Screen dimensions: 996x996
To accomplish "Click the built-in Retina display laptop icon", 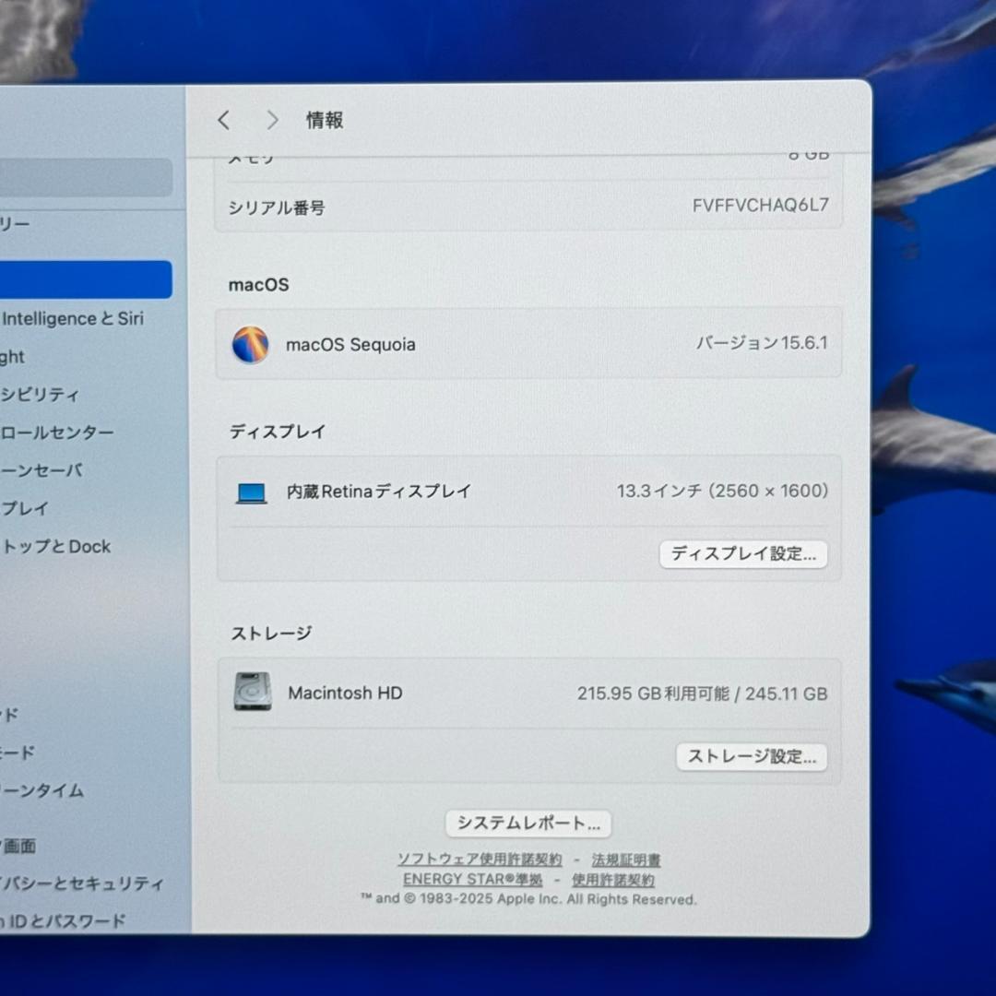I will (250, 491).
